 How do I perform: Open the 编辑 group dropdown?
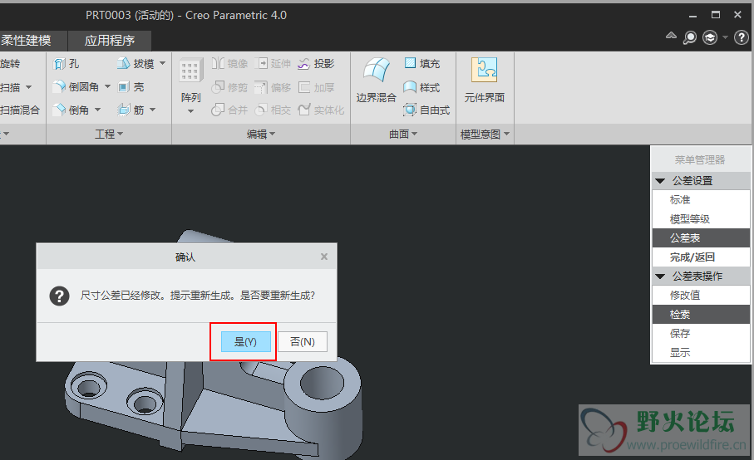[x=261, y=134]
